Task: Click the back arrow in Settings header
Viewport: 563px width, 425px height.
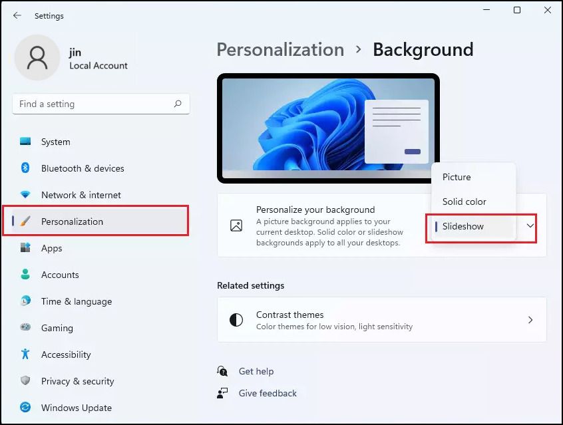Action: tap(17, 15)
